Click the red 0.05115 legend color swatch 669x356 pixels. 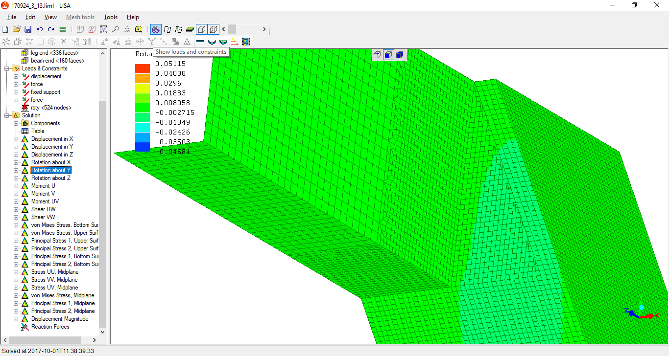tap(143, 68)
